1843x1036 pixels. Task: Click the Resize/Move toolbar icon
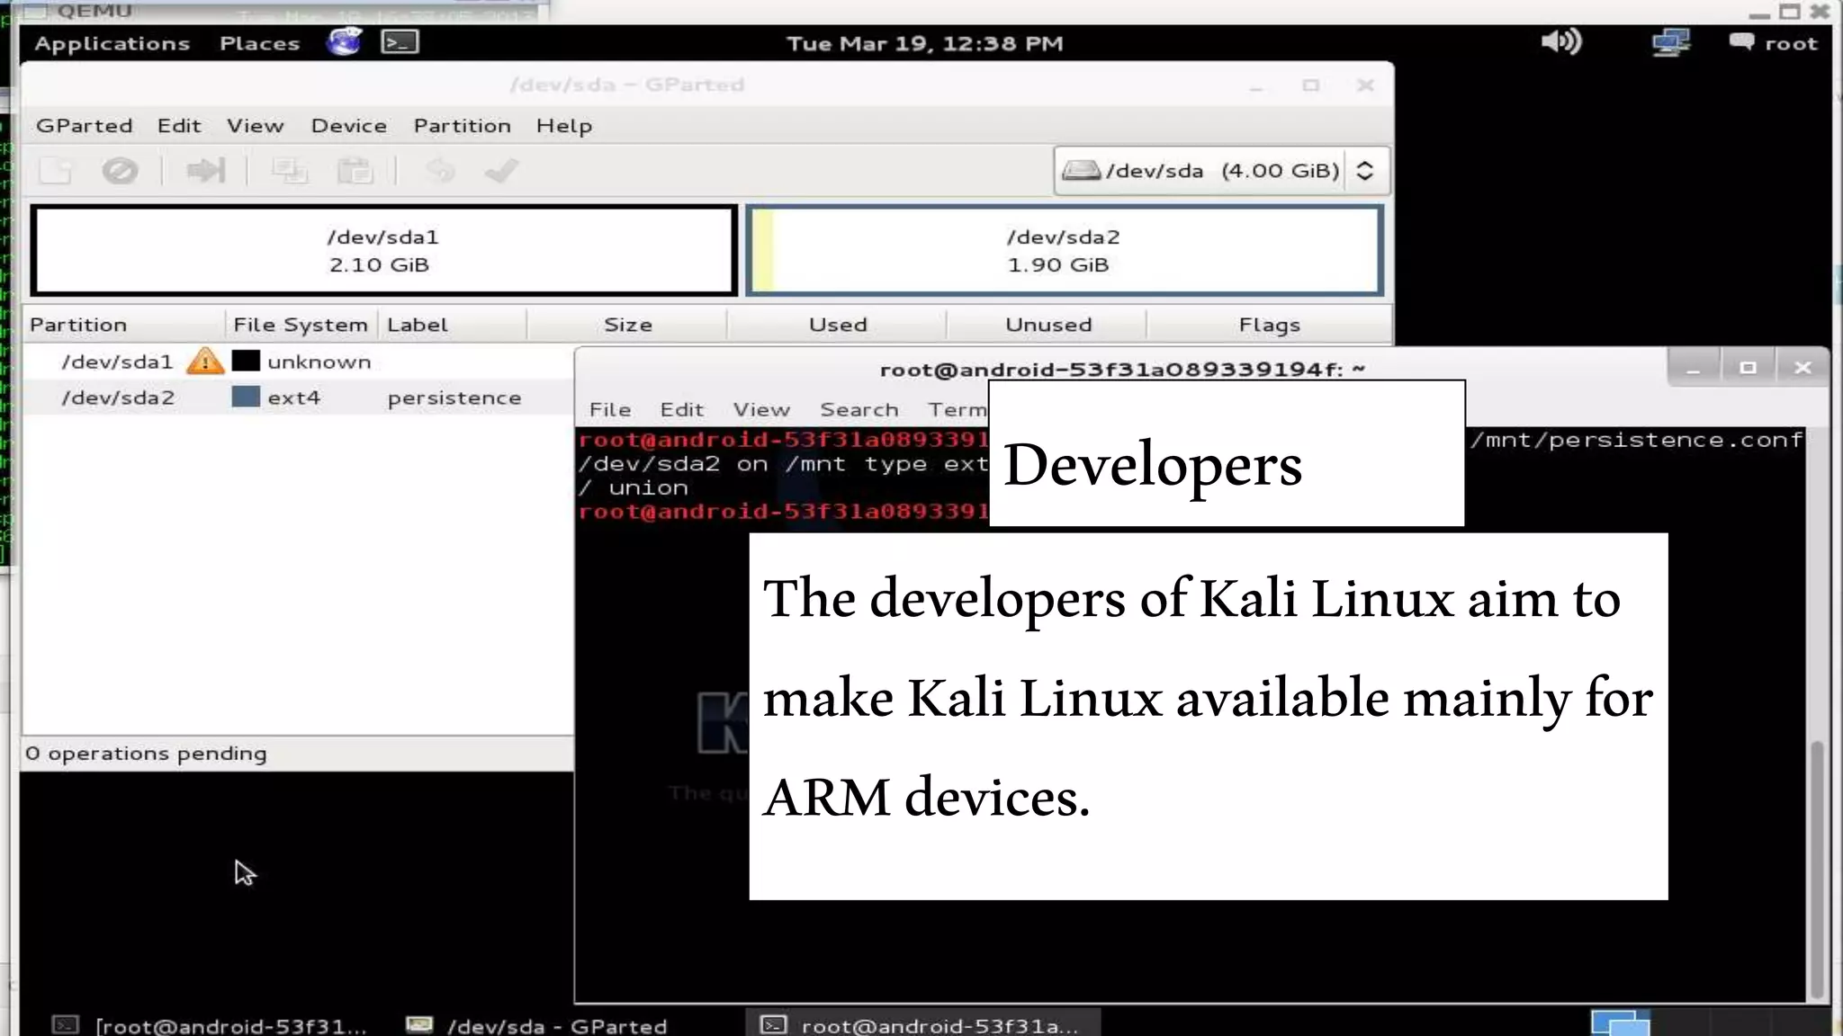205,171
